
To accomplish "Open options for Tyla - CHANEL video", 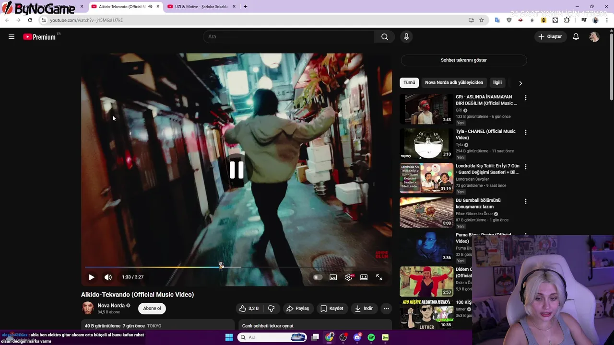I will coord(526,132).
